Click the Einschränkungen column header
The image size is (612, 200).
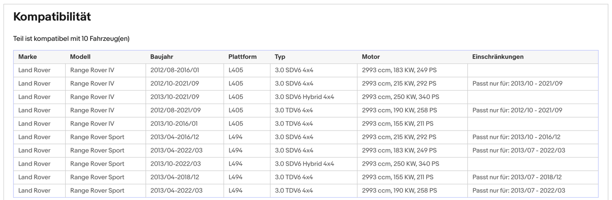tap(498, 57)
